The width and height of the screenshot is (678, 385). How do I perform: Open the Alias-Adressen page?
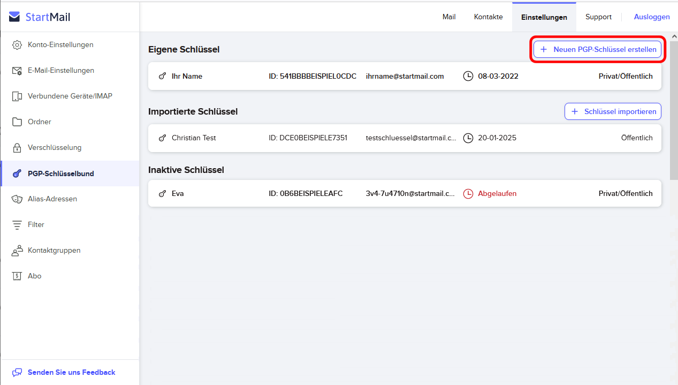70,199
